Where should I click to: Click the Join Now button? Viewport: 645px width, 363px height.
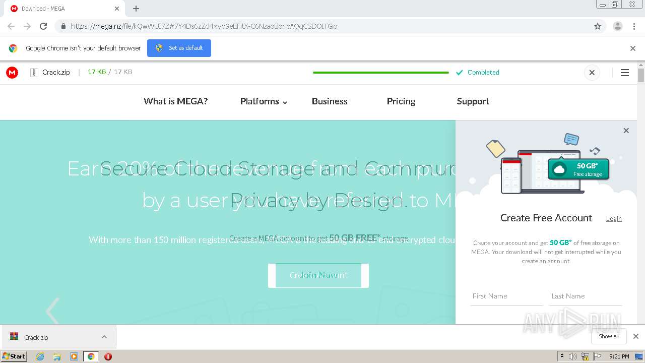[x=318, y=275]
